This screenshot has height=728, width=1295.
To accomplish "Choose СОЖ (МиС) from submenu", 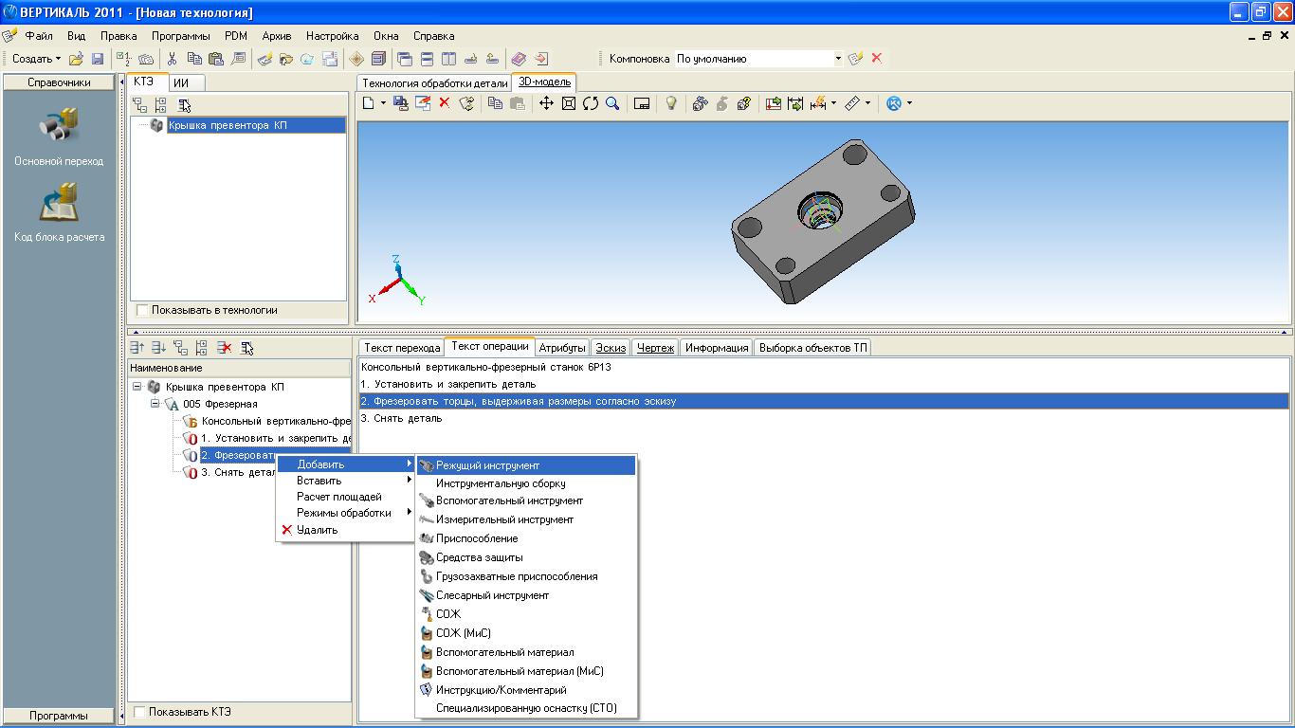I will pos(526,633).
